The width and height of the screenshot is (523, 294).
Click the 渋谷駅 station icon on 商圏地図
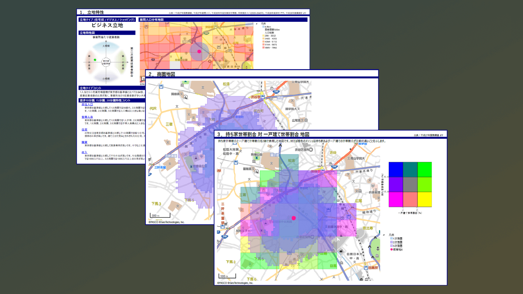[263, 96]
